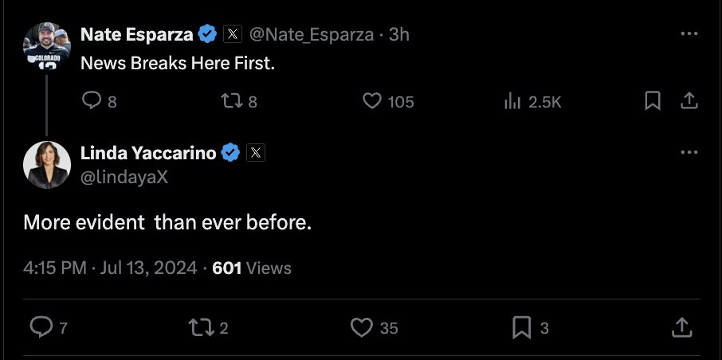Screen dimensions: 722x360
Task: Reply to Linda Yaccarino's post
Action: 39,327
